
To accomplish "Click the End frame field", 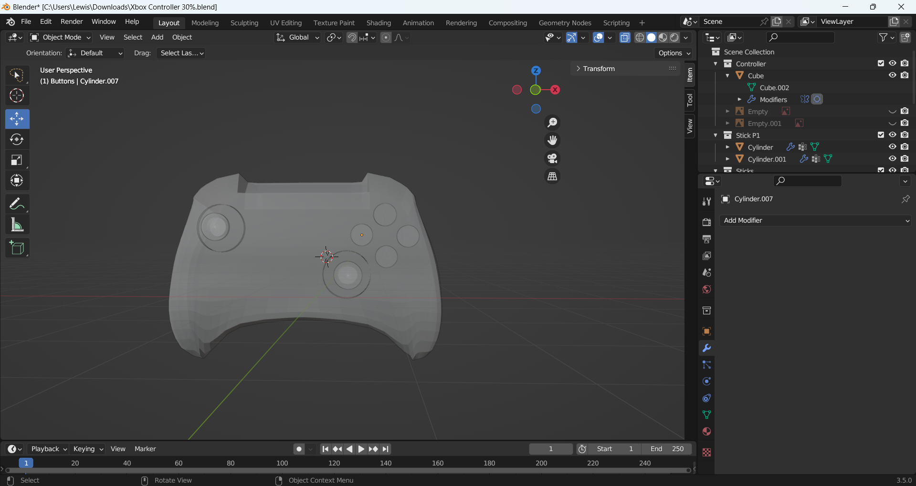I will coord(667,449).
